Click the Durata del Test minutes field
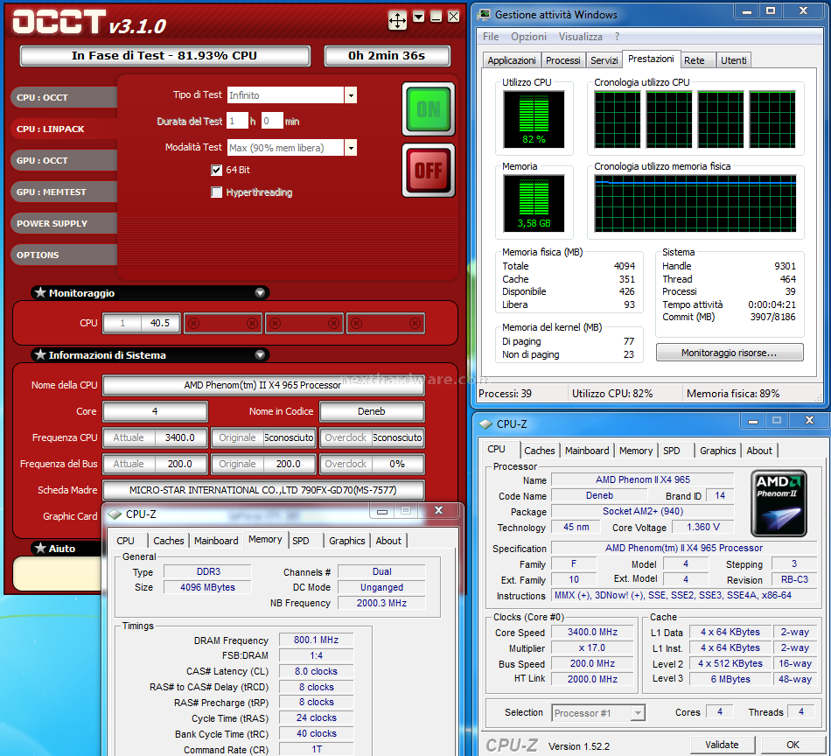Image resolution: width=831 pixels, height=756 pixels. 272,122
